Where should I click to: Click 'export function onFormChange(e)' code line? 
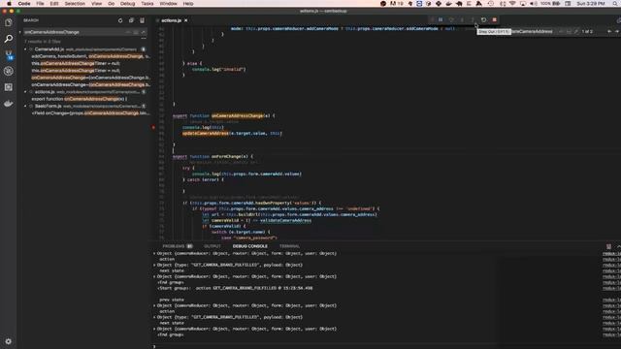[x=212, y=157]
